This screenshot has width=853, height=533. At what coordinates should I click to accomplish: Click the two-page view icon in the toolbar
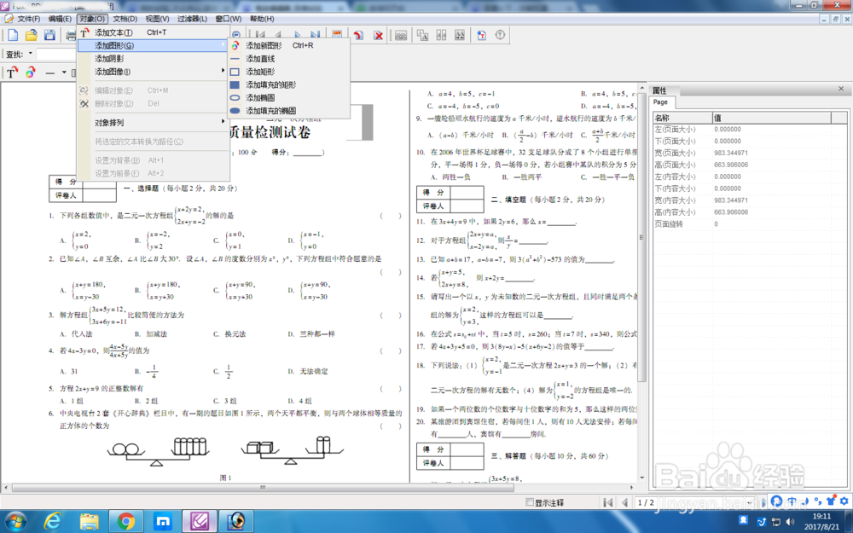tap(441, 35)
